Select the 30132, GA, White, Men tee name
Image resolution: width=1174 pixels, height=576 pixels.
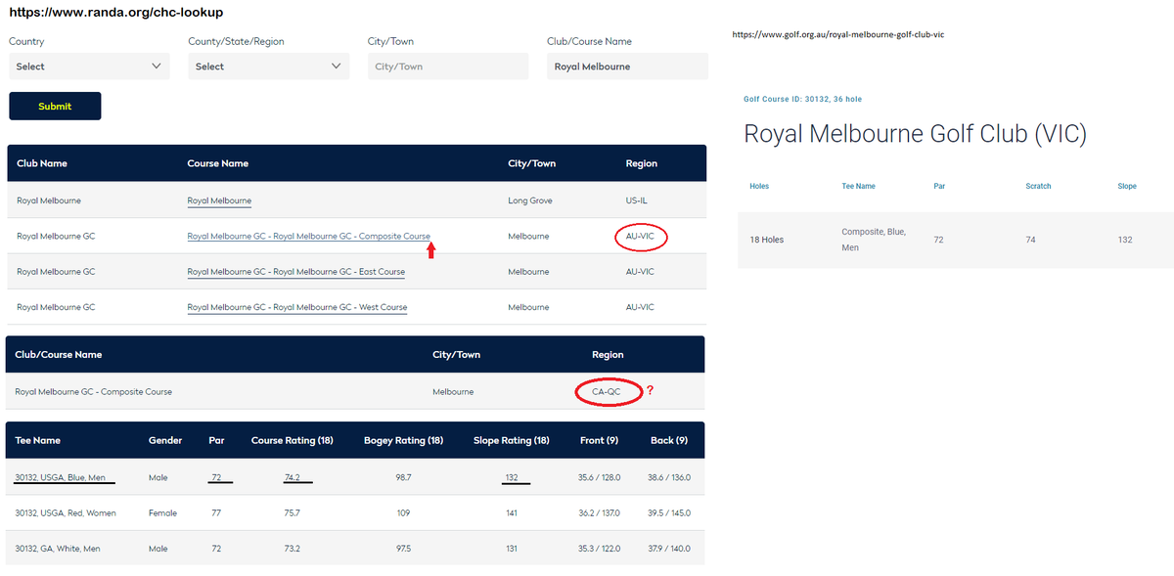(x=58, y=549)
